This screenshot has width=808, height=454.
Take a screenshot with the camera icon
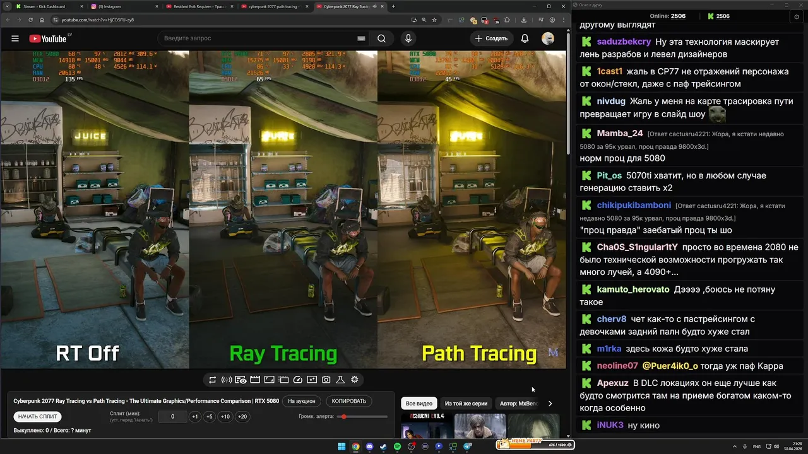326,380
